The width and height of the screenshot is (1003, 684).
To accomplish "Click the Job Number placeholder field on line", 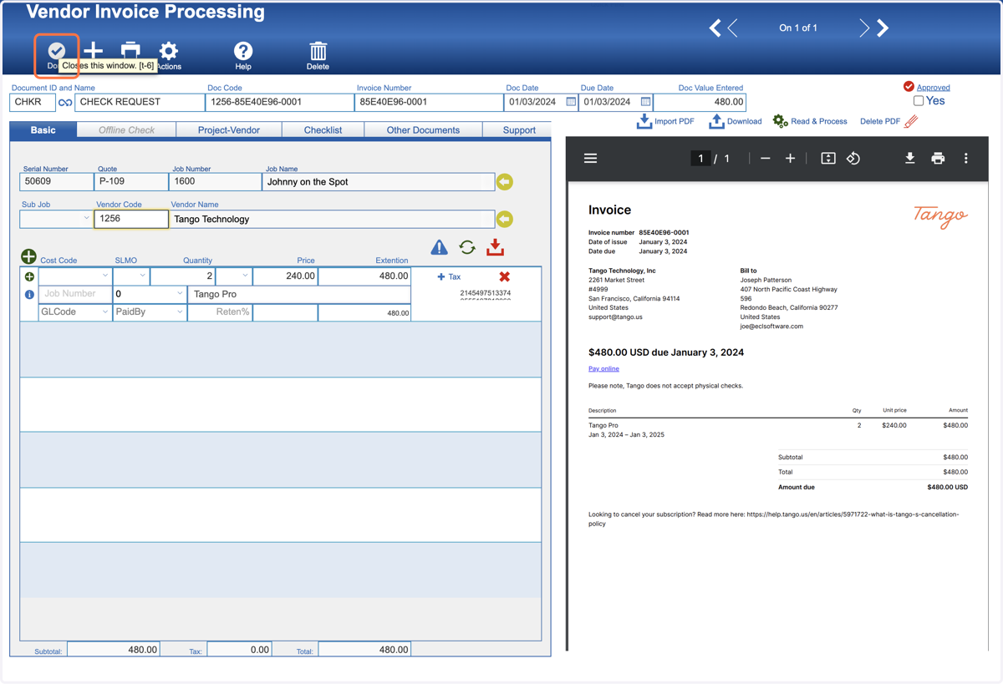I will click(75, 294).
